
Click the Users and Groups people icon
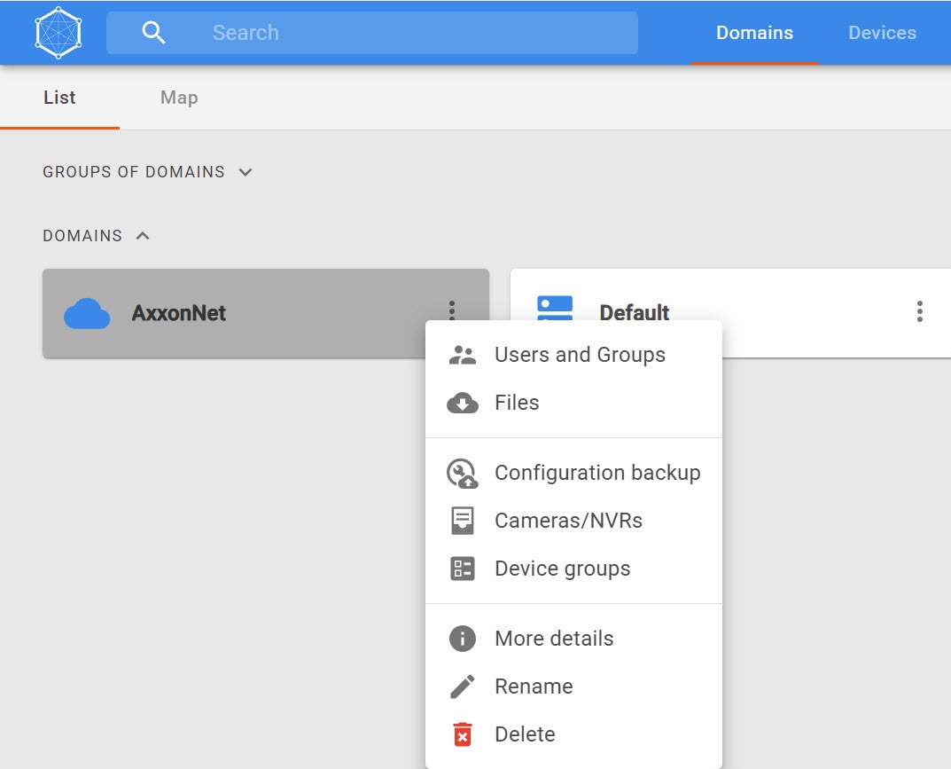point(462,355)
